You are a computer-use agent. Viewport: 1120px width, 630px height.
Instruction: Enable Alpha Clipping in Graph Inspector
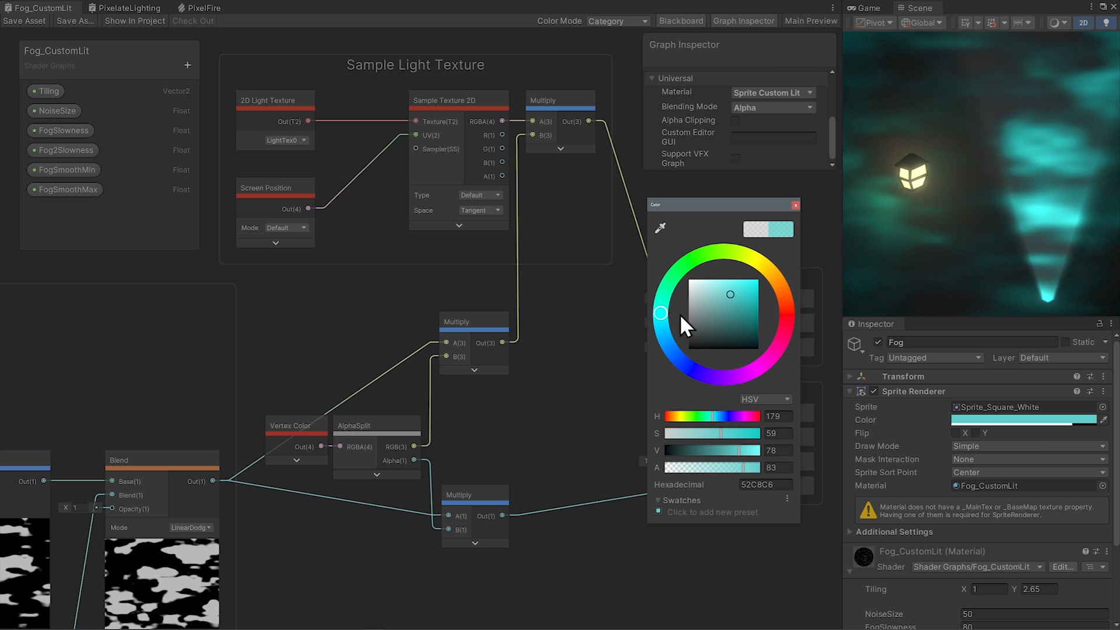[736, 120]
